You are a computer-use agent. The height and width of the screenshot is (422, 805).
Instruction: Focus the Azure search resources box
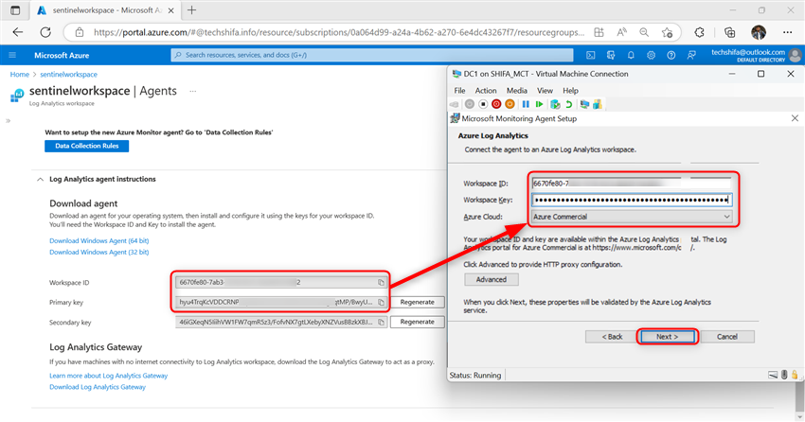(371, 55)
